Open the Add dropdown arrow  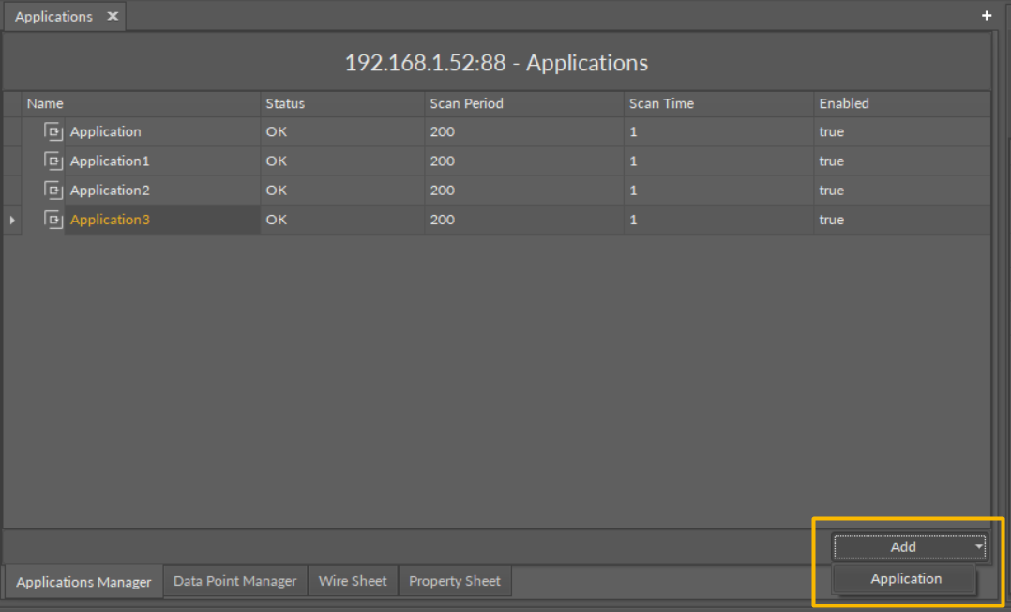coord(978,546)
